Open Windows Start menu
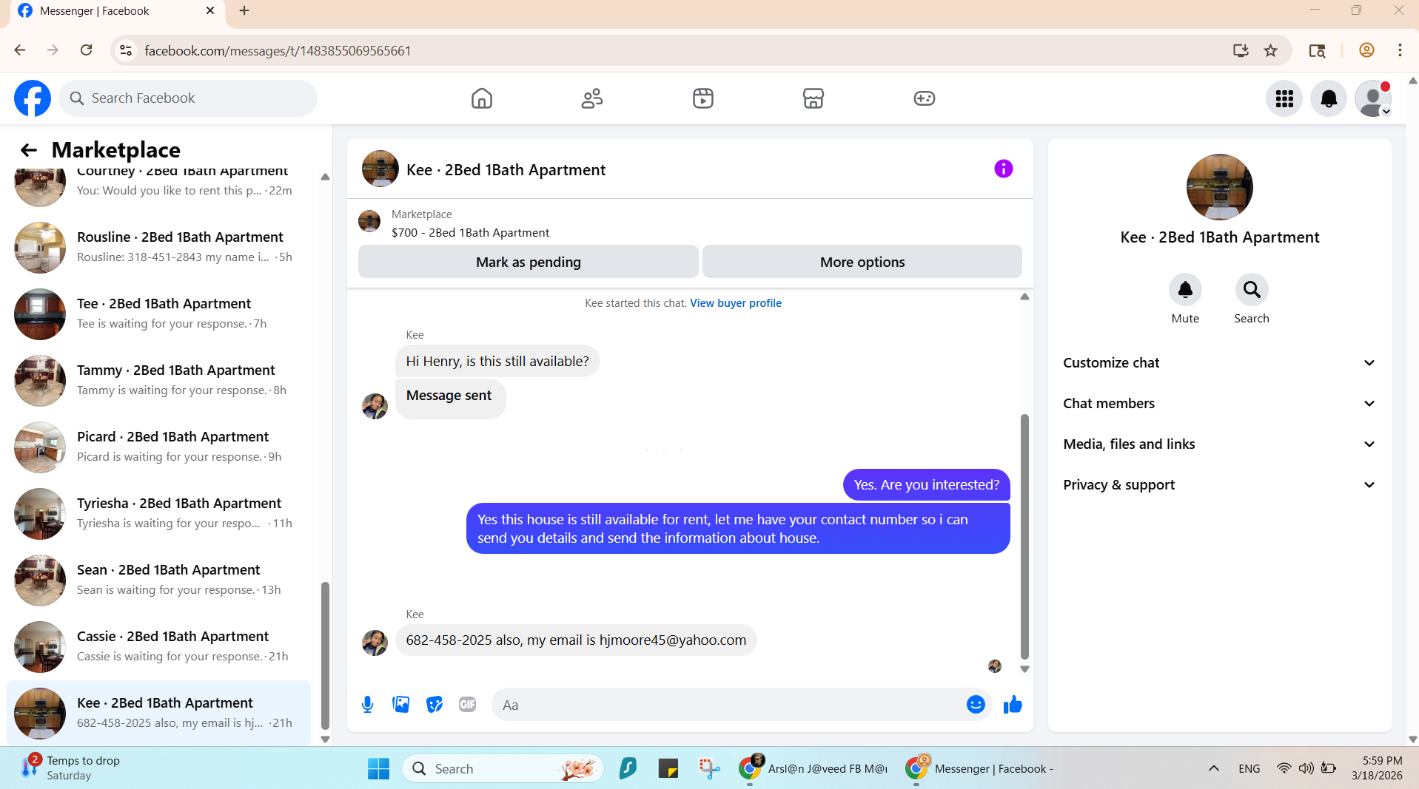 pyautogui.click(x=378, y=769)
